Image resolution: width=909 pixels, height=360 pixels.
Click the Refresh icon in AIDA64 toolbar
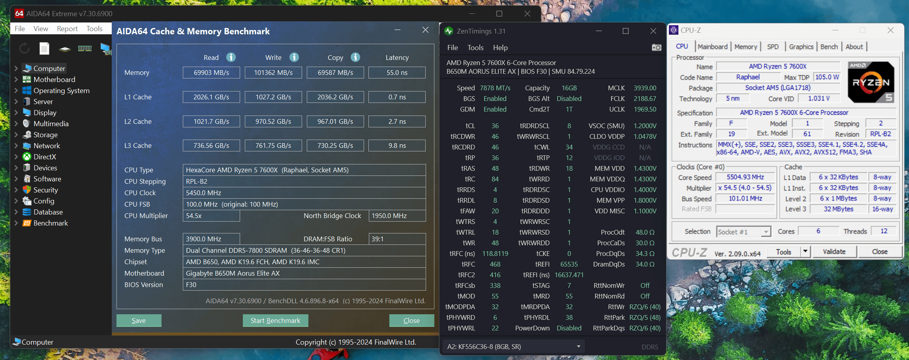24,48
